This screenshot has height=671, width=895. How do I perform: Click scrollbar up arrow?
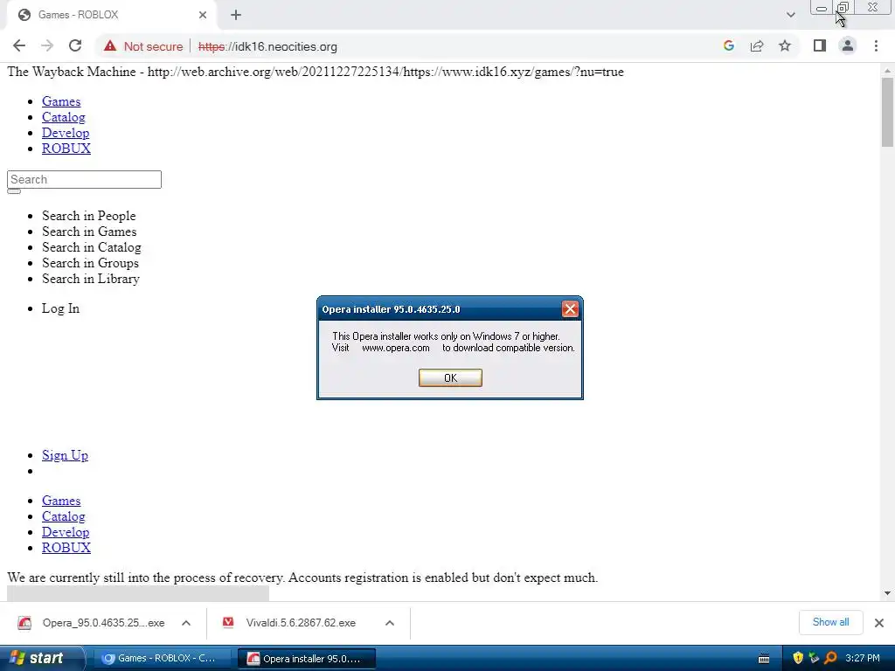[887, 71]
